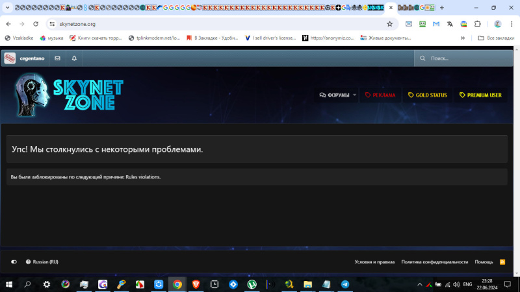Open the Gmail M browser extension
The height and width of the screenshot is (292, 520).
coord(436,24)
